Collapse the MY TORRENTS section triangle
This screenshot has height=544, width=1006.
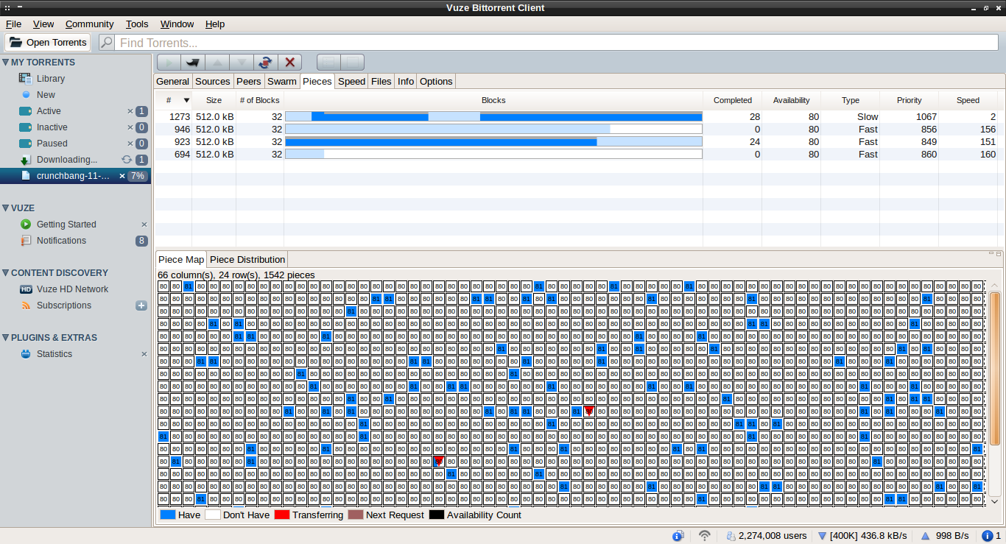point(5,63)
